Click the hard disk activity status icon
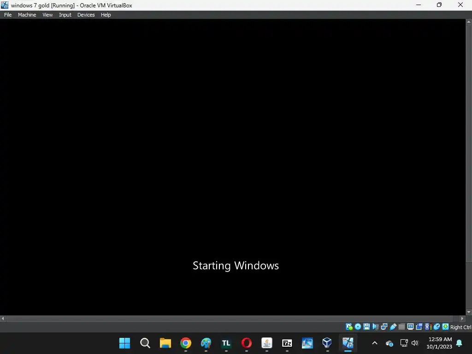 coord(349,327)
